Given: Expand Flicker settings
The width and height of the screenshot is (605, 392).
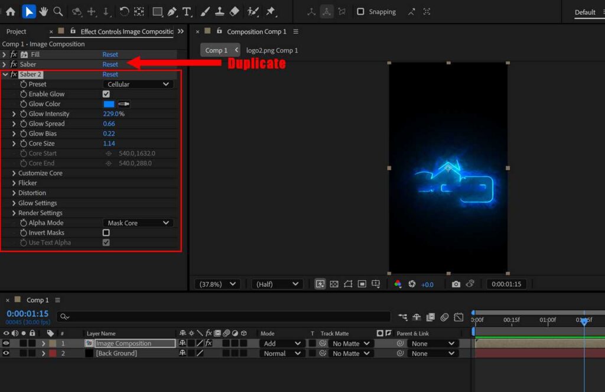Looking at the screenshot, I should tap(14, 183).
